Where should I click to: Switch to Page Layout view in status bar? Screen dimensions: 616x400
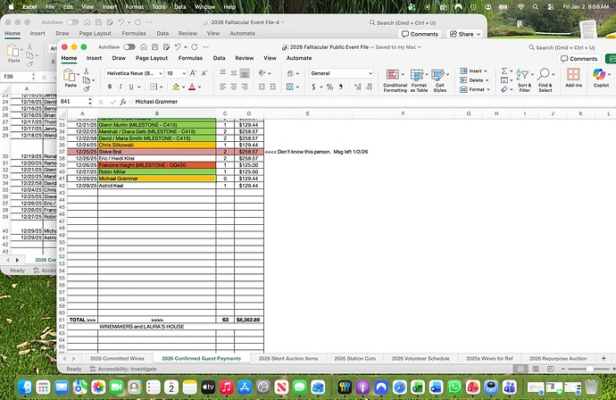(x=536, y=369)
